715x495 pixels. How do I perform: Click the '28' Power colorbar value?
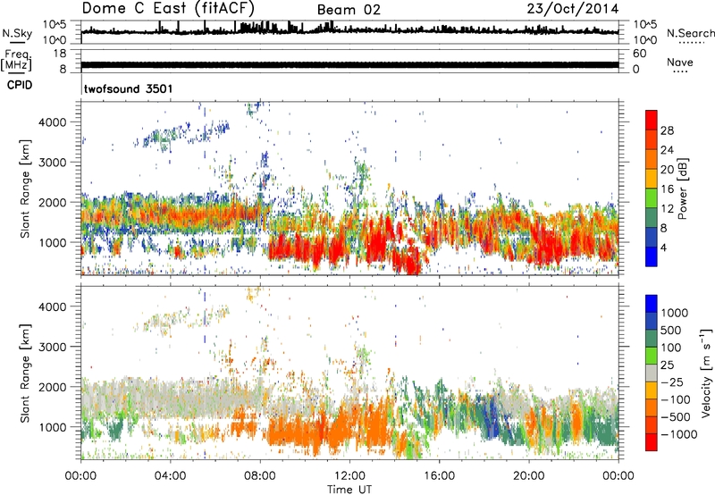[667, 130]
